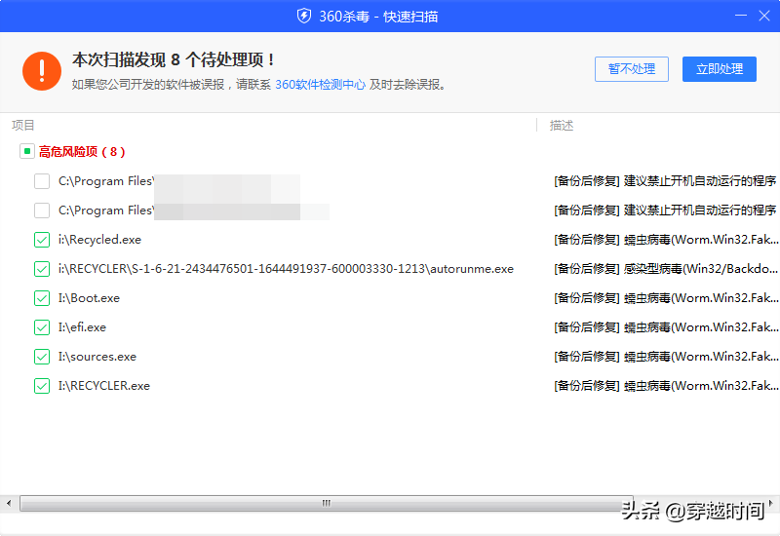Check the second C:\Program Files item checkbox

tap(42, 211)
